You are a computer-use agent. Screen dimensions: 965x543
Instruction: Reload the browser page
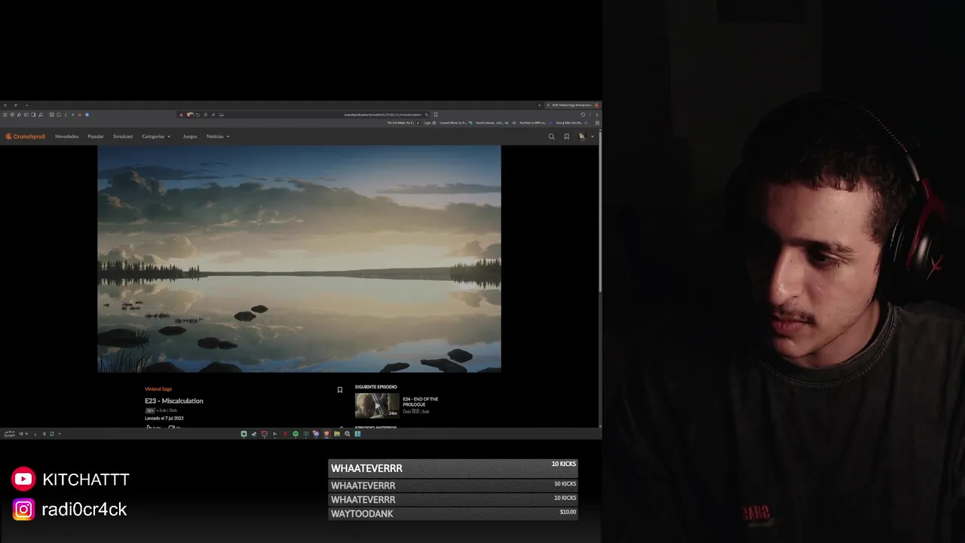click(583, 115)
